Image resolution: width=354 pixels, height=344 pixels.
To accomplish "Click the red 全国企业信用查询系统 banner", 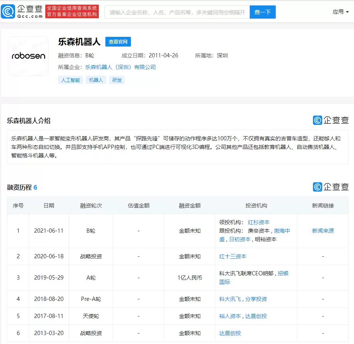I will coord(72,12).
